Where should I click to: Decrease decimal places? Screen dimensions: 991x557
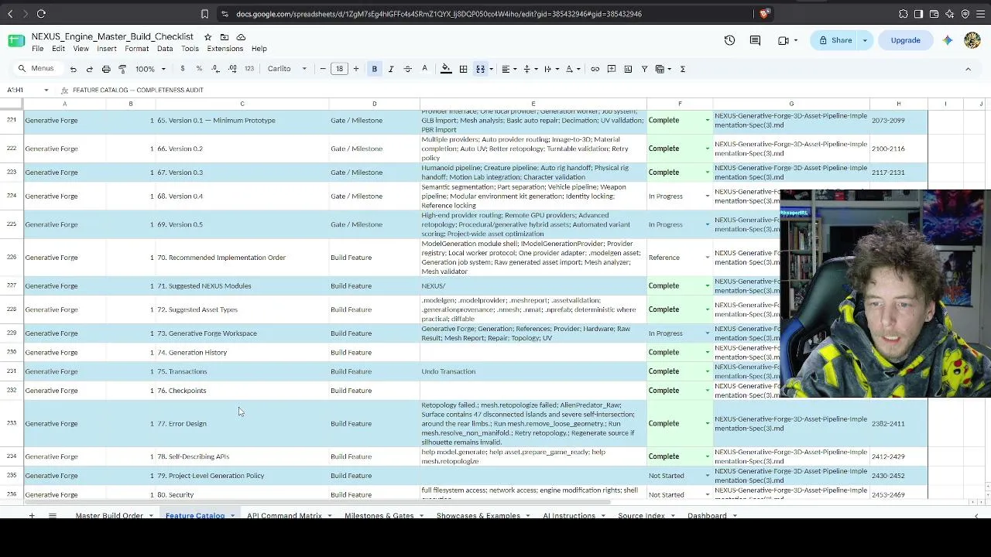[x=215, y=69]
